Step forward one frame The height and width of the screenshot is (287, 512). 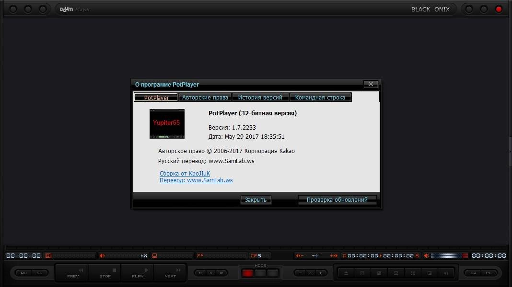221,273
